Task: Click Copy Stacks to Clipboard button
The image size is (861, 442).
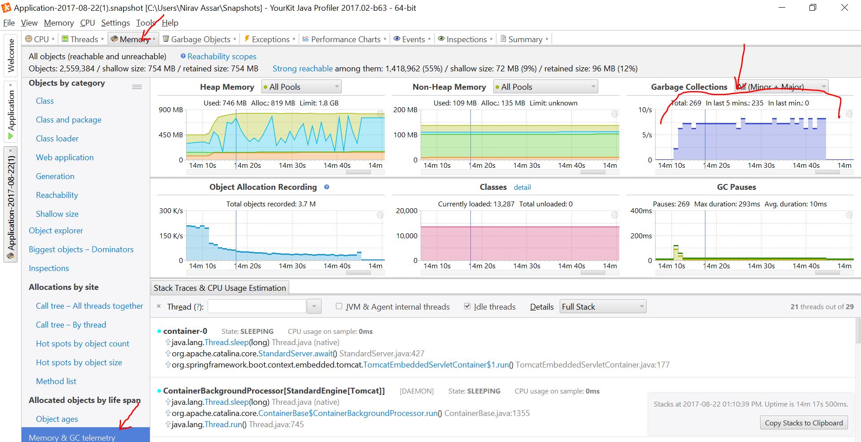Action: tap(804, 423)
